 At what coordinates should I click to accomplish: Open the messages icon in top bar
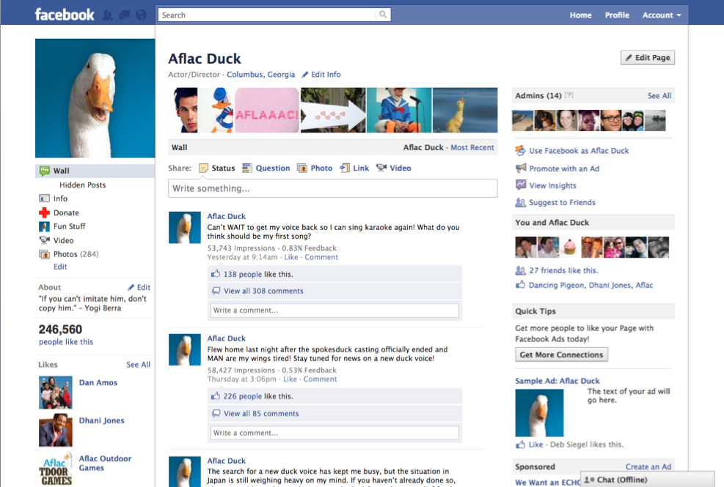(x=124, y=15)
